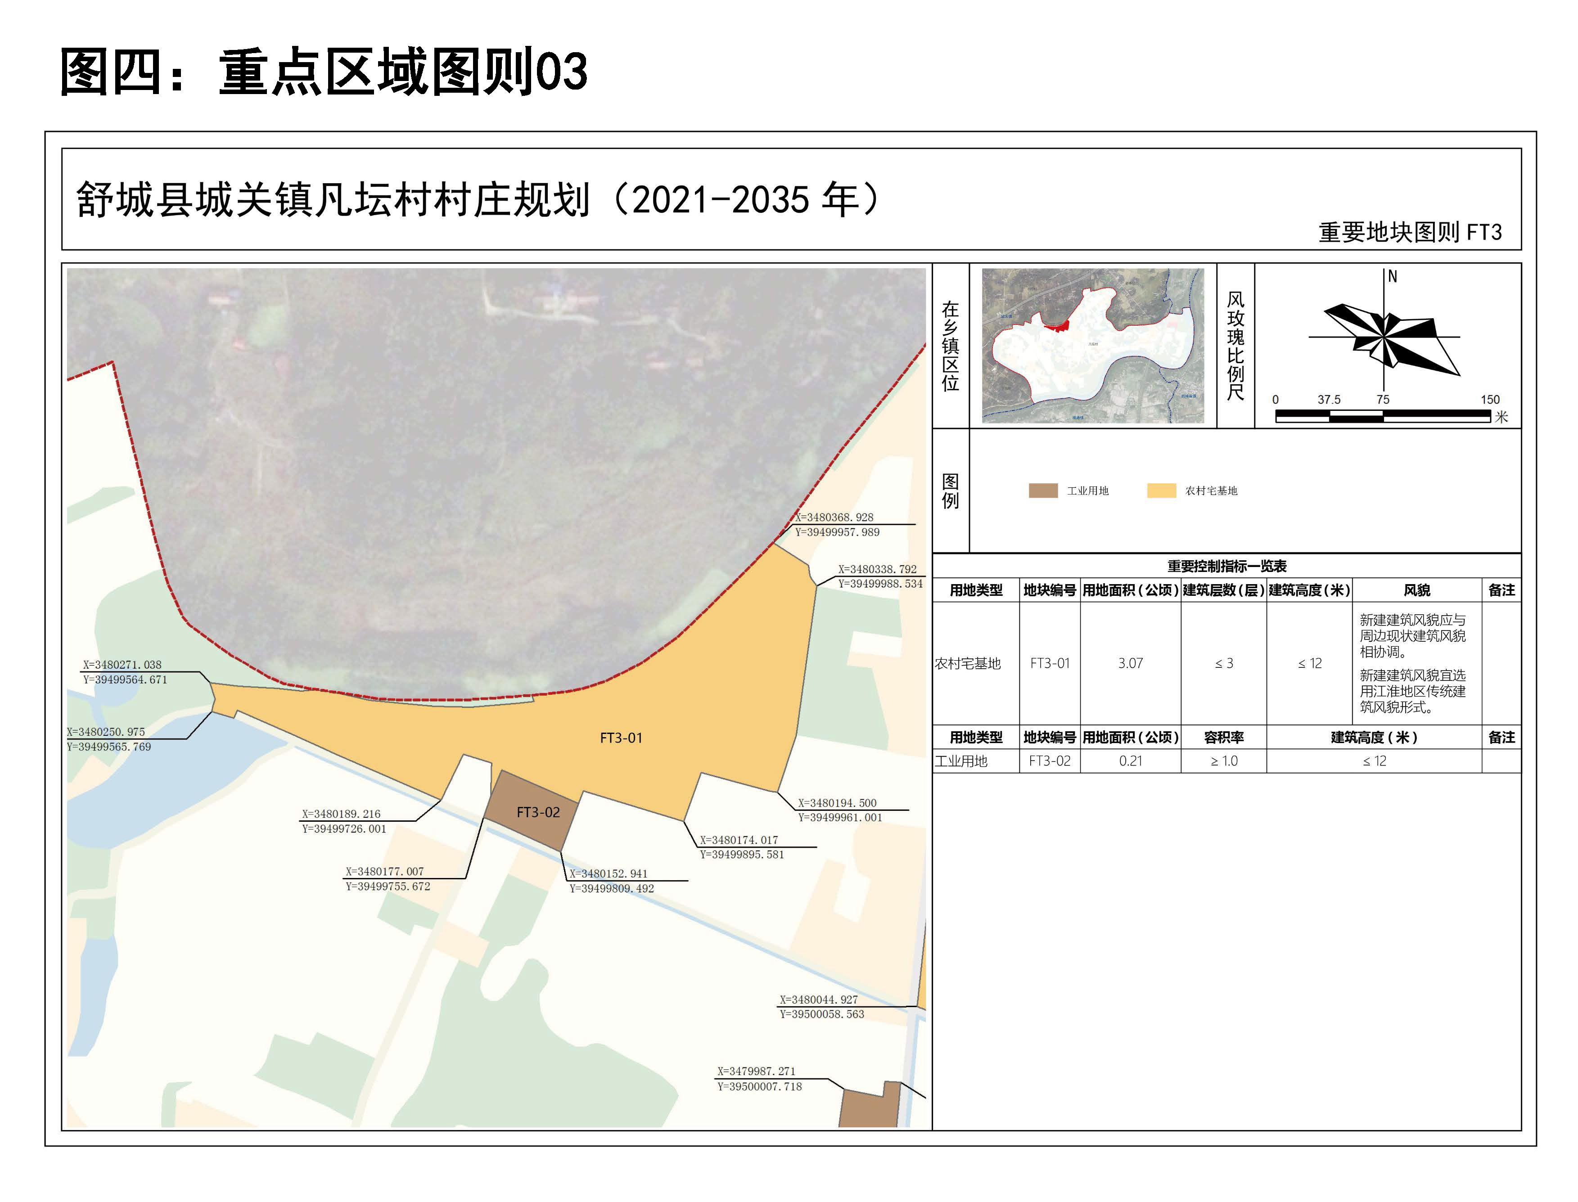
Task: Click the 150 mark on scale bar
Action: pyautogui.click(x=1490, y=400)
